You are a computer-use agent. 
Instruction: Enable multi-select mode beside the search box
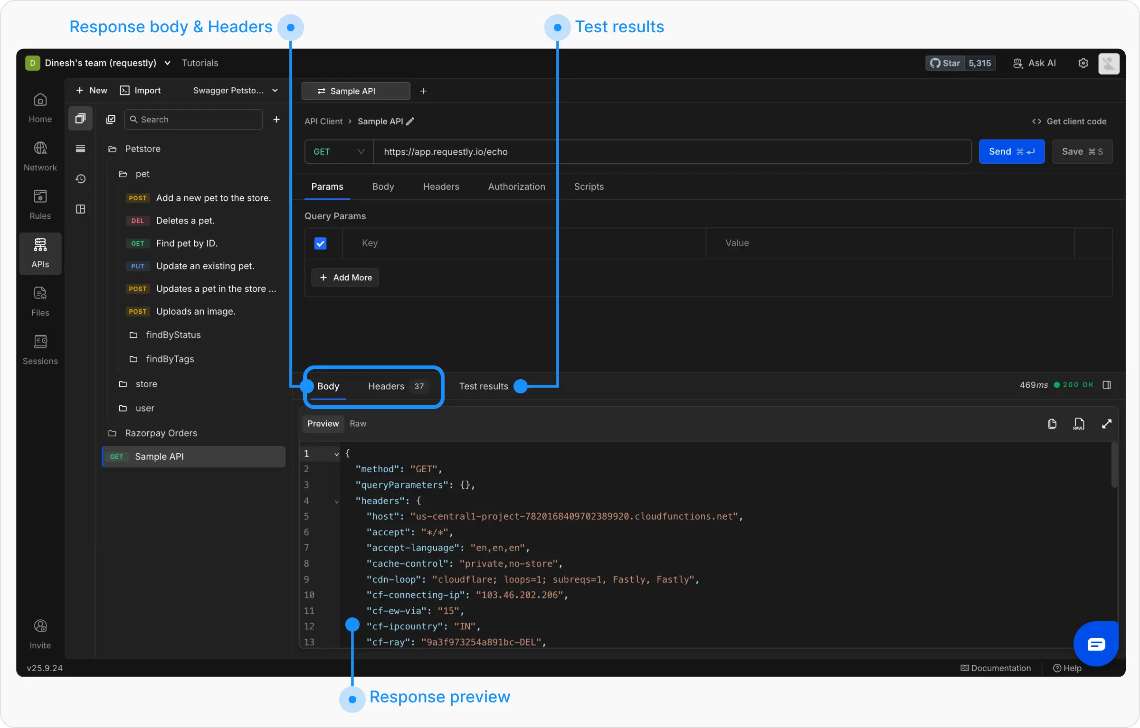(111, 119)
